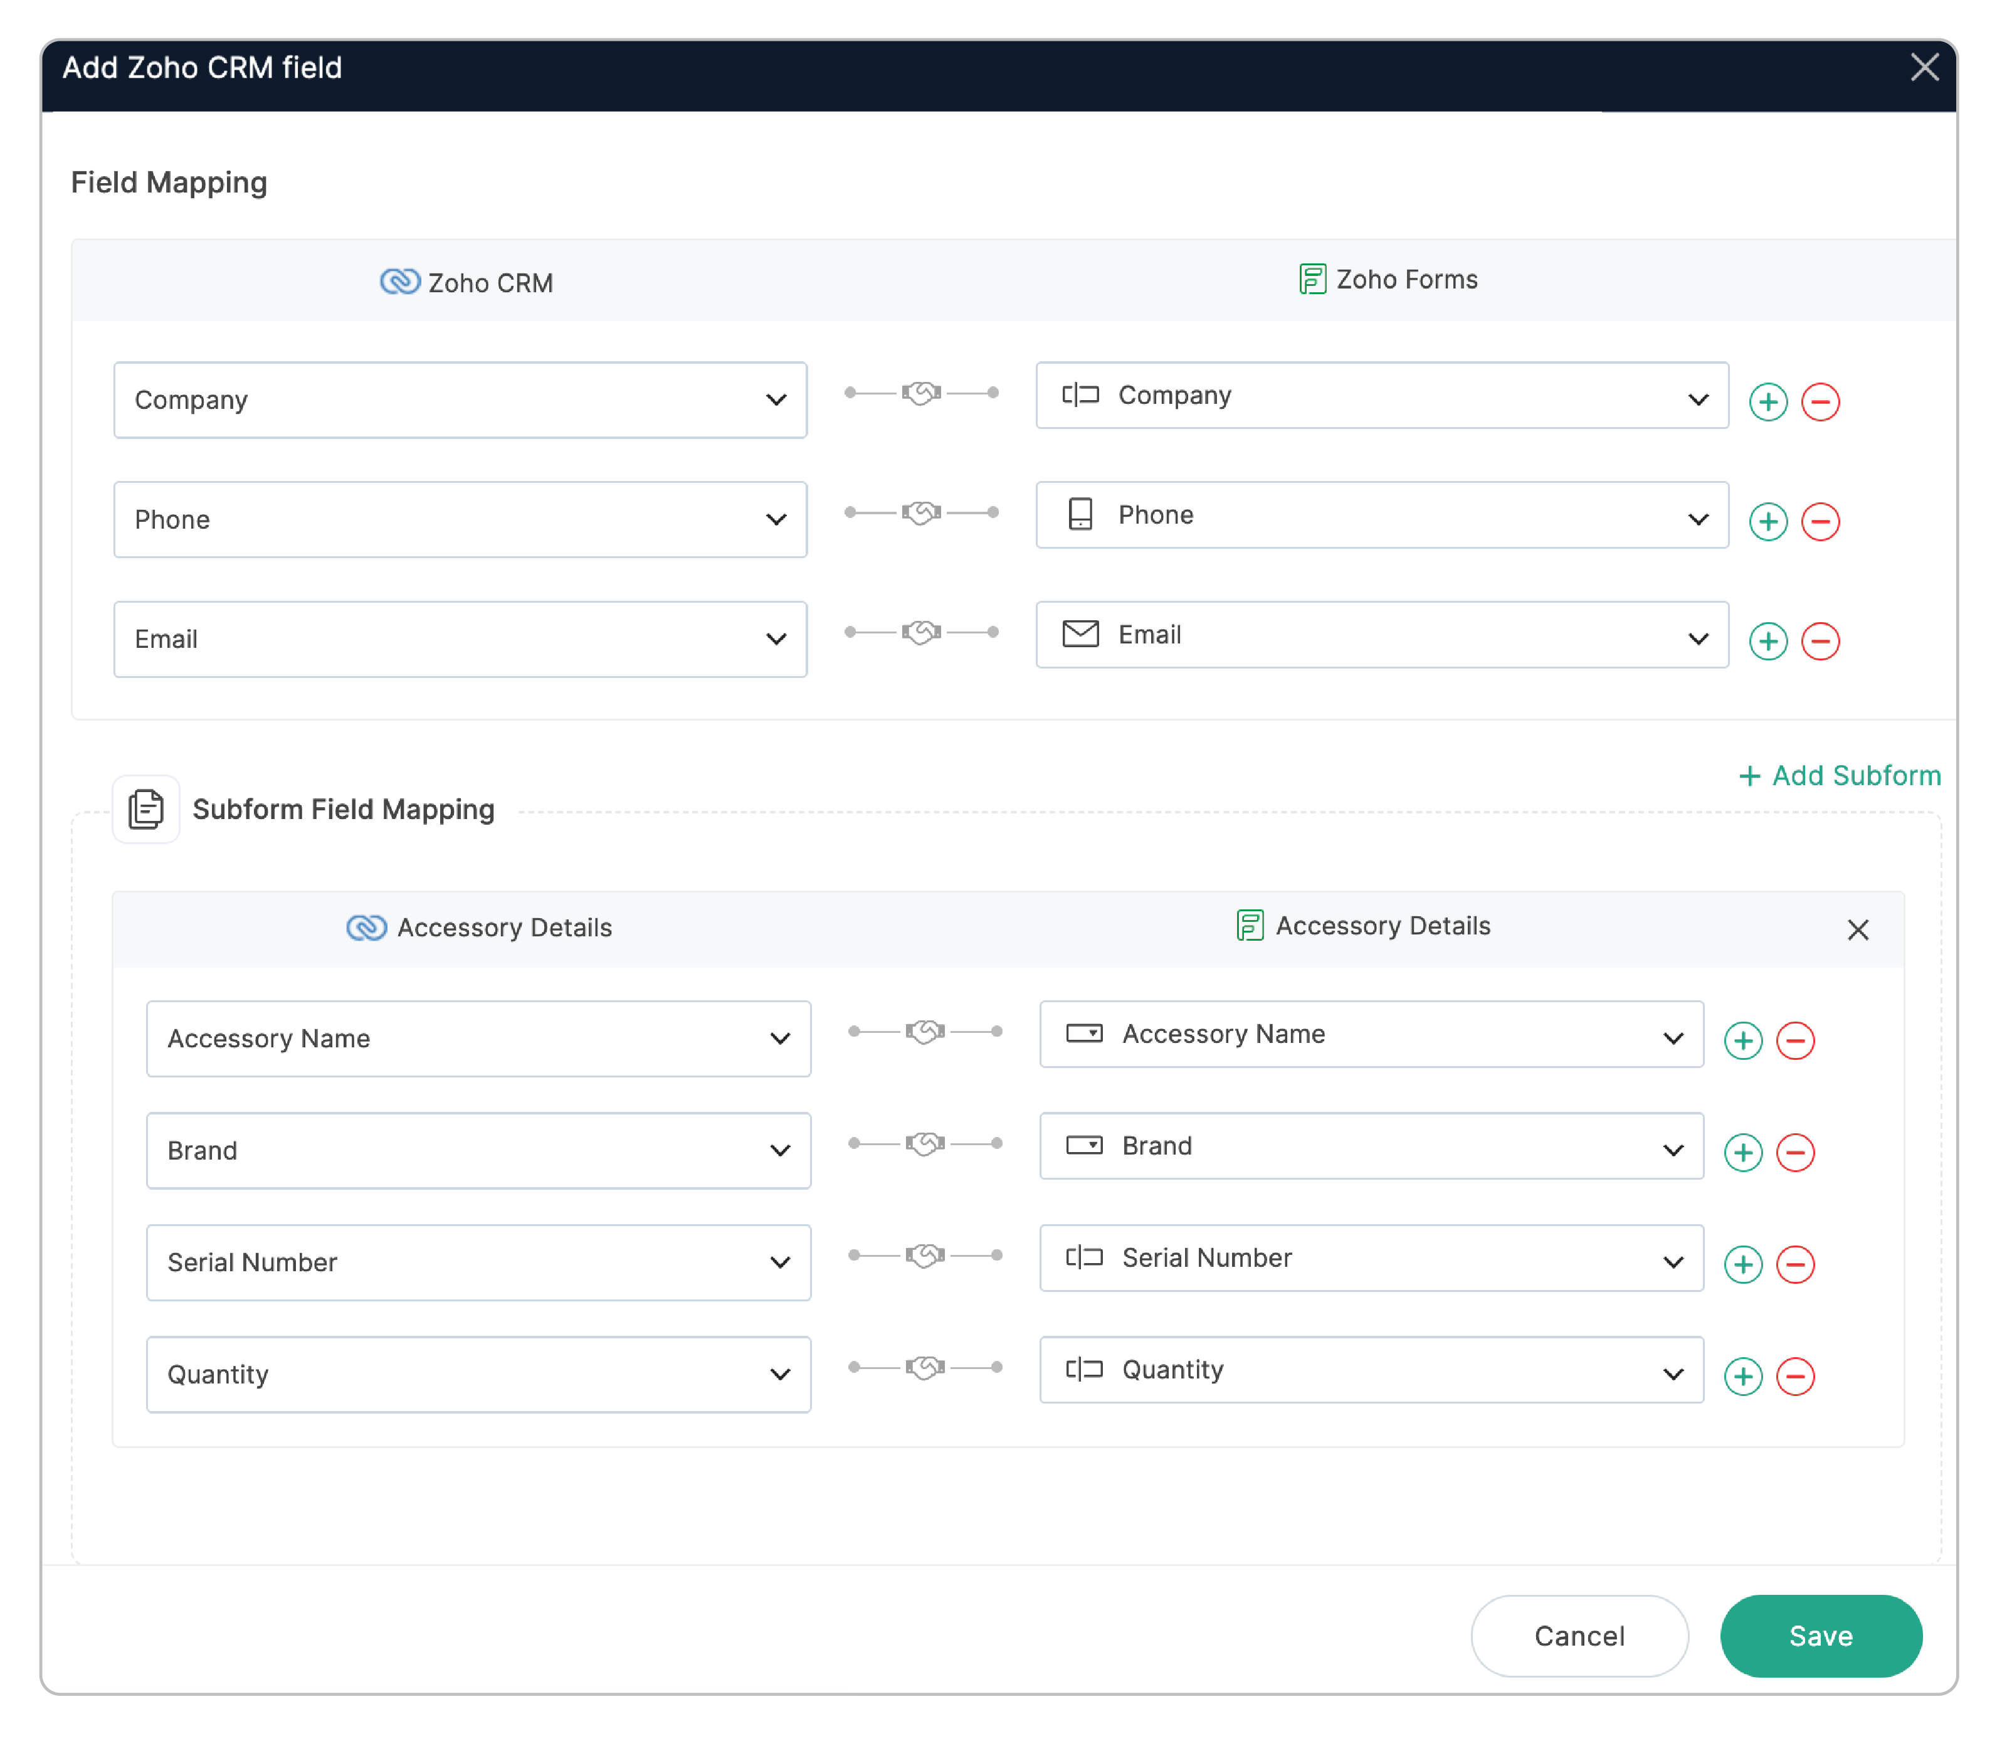Click the green plus icon beside the Quantity row

coord(1742,1377)
